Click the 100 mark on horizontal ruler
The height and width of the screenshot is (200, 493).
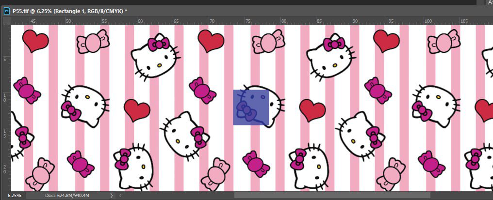[x=428, y=21]
